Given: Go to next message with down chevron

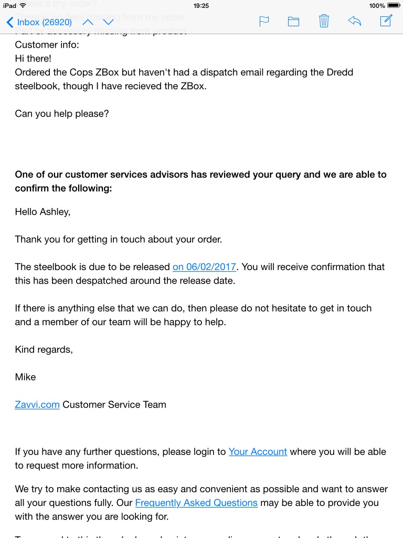Looking at the screenshot, I should (x=108, y=22).
